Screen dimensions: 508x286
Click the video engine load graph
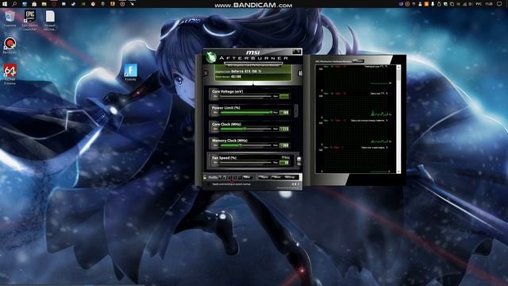[356, 160]
